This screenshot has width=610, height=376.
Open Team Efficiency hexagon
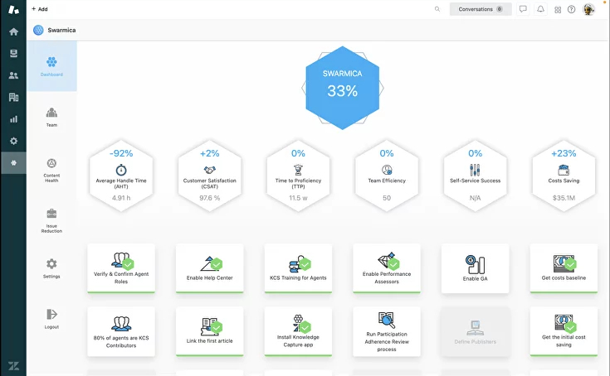tap(387, 176)
